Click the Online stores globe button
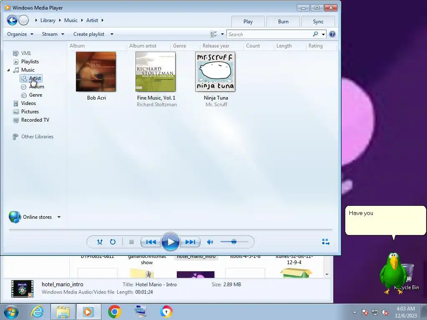427x320 pixels. pyautogui.click(x=15, y=217)
